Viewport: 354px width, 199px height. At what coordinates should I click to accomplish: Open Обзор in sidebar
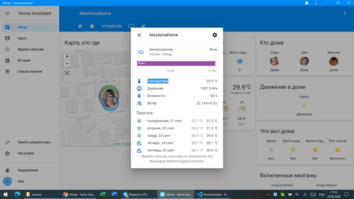click(x=30, y=27)
